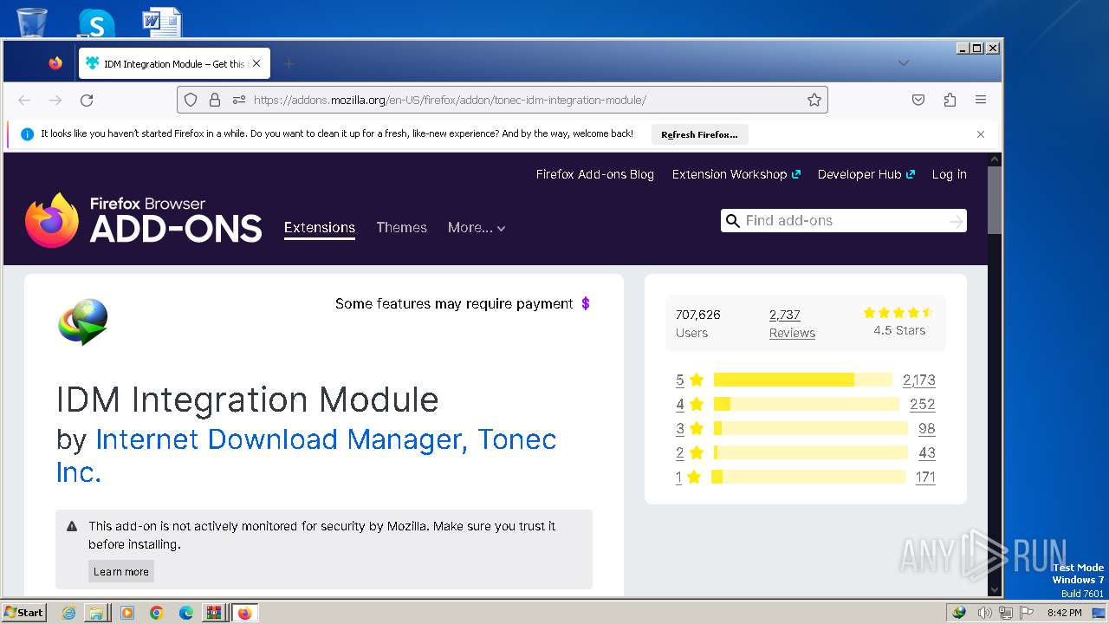Open the 171 count link
1109x624 pixels.
pyautogui.click(x=925, y=477)
